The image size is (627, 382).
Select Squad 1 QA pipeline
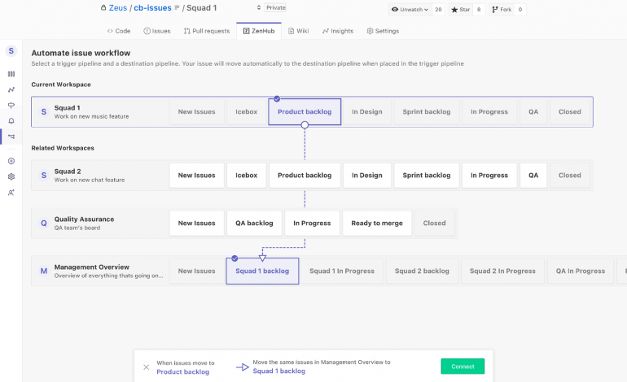pos(533,112)
